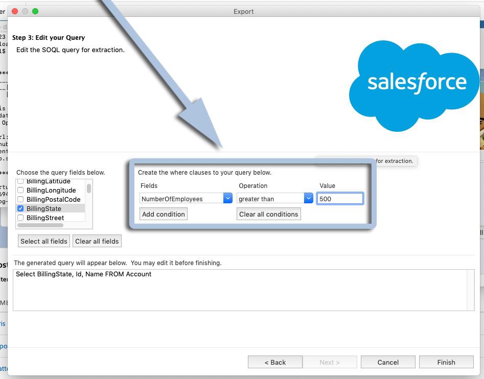Click the field list vertical scrollbar
This screenshot has height=379, width=484.
coord(89,188)
